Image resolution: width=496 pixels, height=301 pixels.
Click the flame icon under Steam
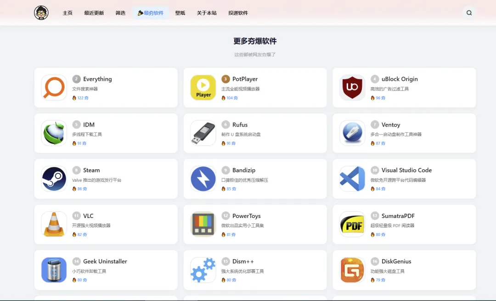coord(74,189)
